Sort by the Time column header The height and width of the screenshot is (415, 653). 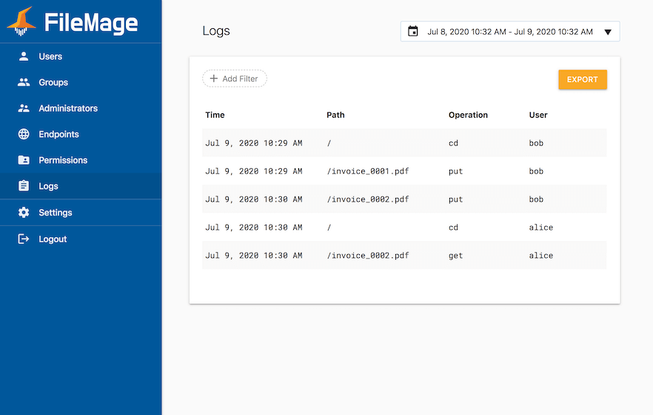click(215, 115)
